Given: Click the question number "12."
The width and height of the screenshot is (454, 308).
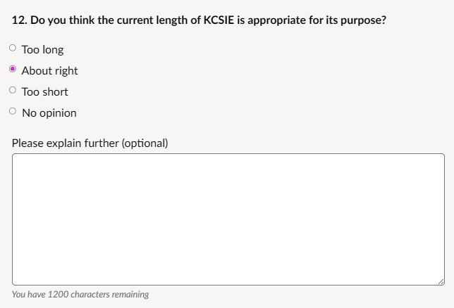Looking at the screenshot, I should (x=19, y=20).
